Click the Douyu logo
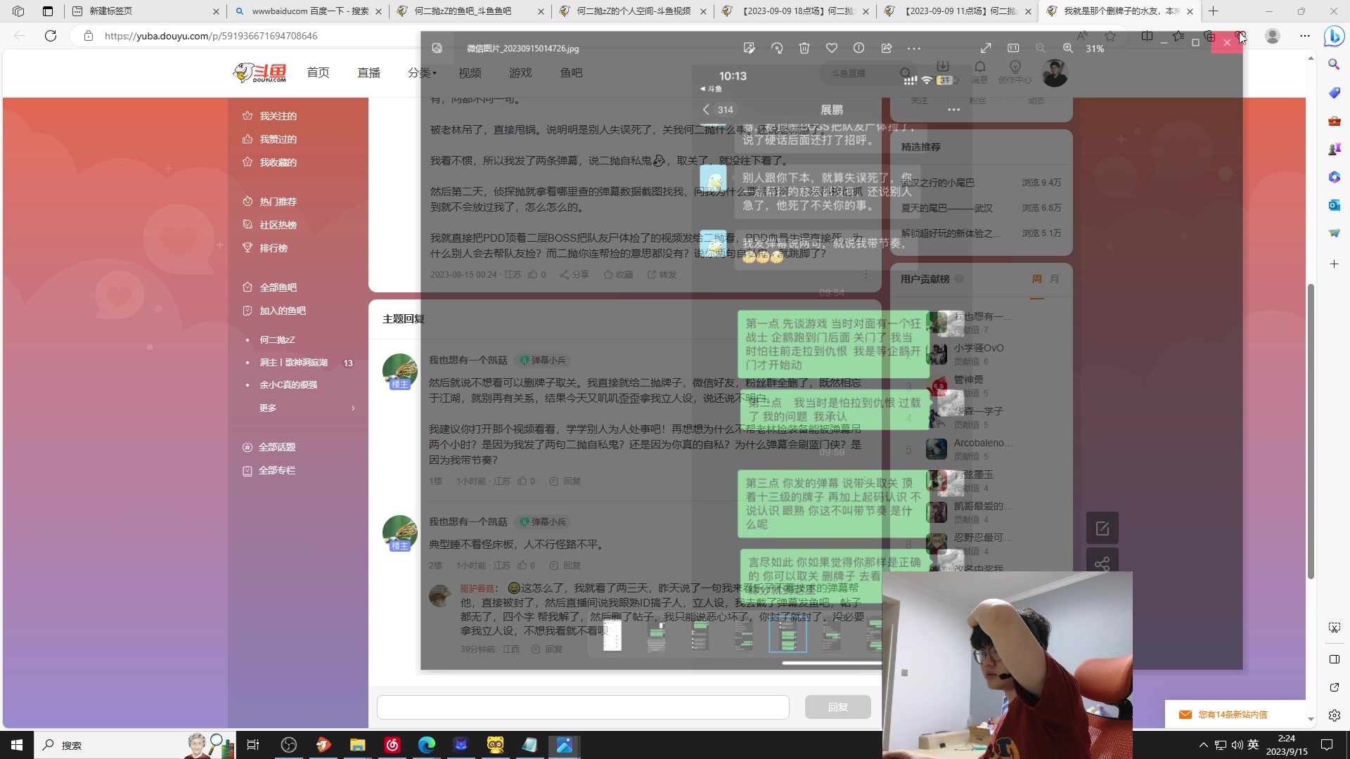The width and height of the screenshot is (1350, 759). click(260, 72)
